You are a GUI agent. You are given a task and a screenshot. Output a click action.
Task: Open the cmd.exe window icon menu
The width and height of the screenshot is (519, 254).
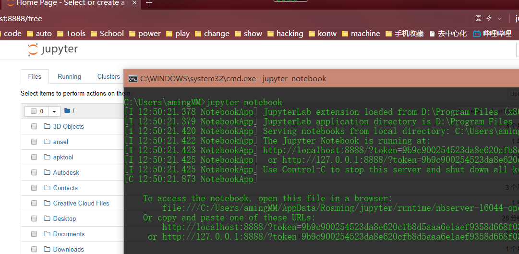[x=133, y=79]
